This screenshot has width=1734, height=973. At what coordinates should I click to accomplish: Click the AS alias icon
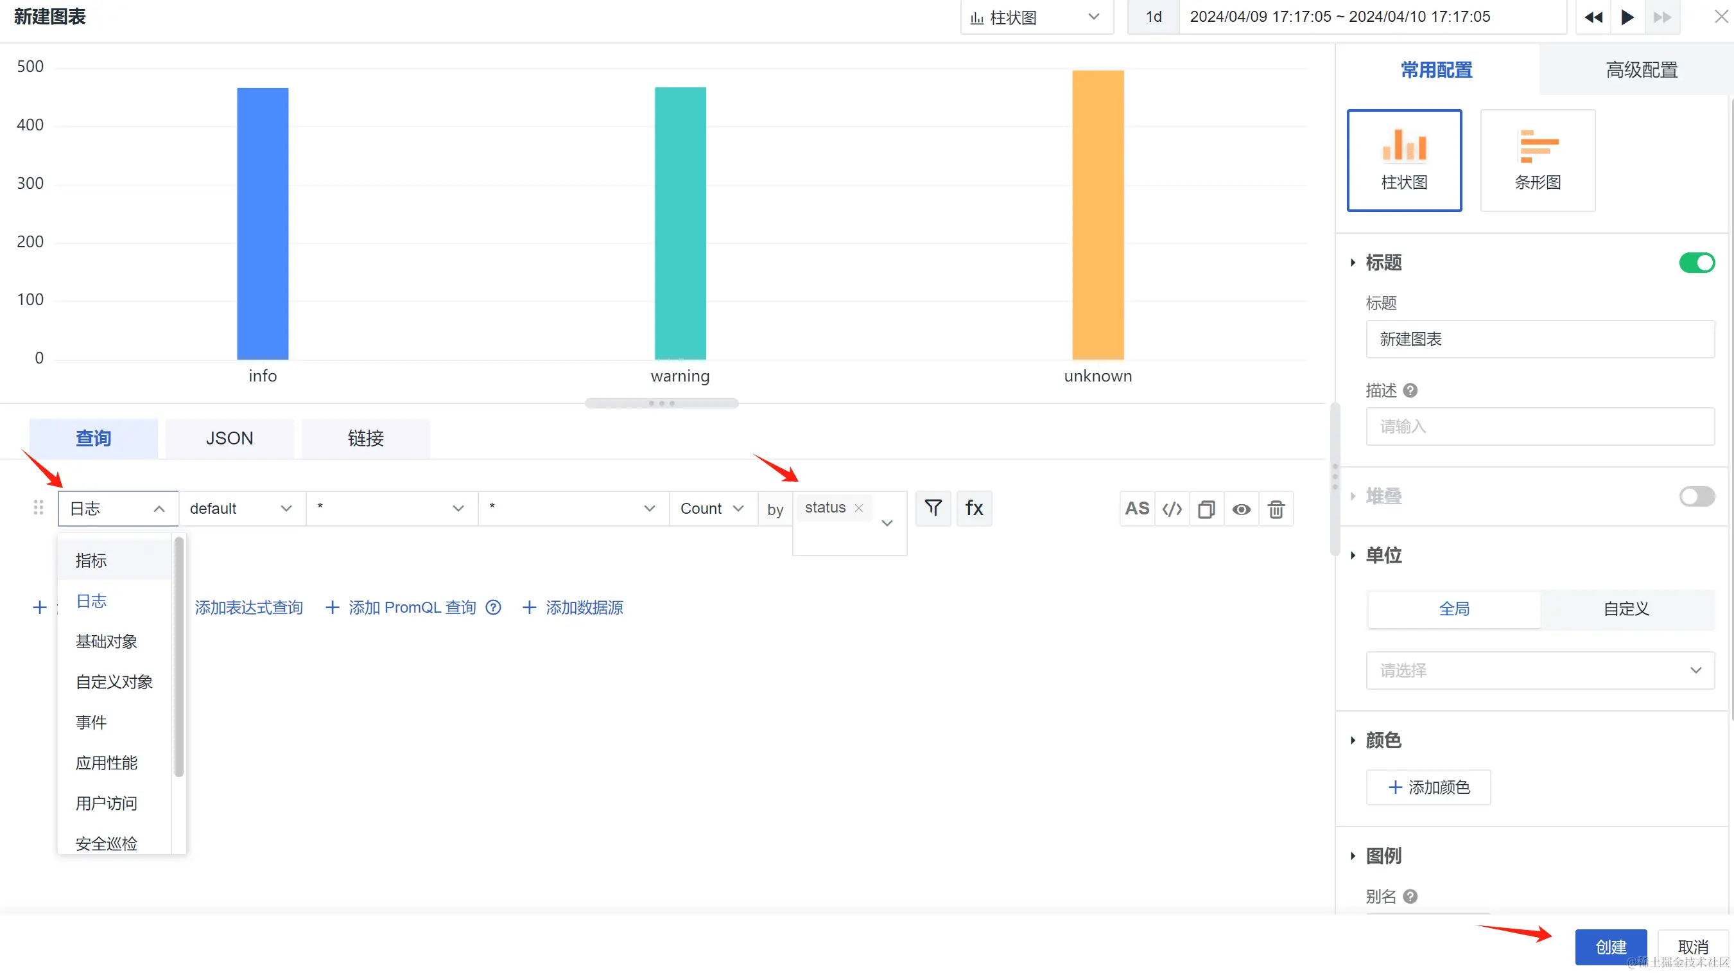(1137, 509)
